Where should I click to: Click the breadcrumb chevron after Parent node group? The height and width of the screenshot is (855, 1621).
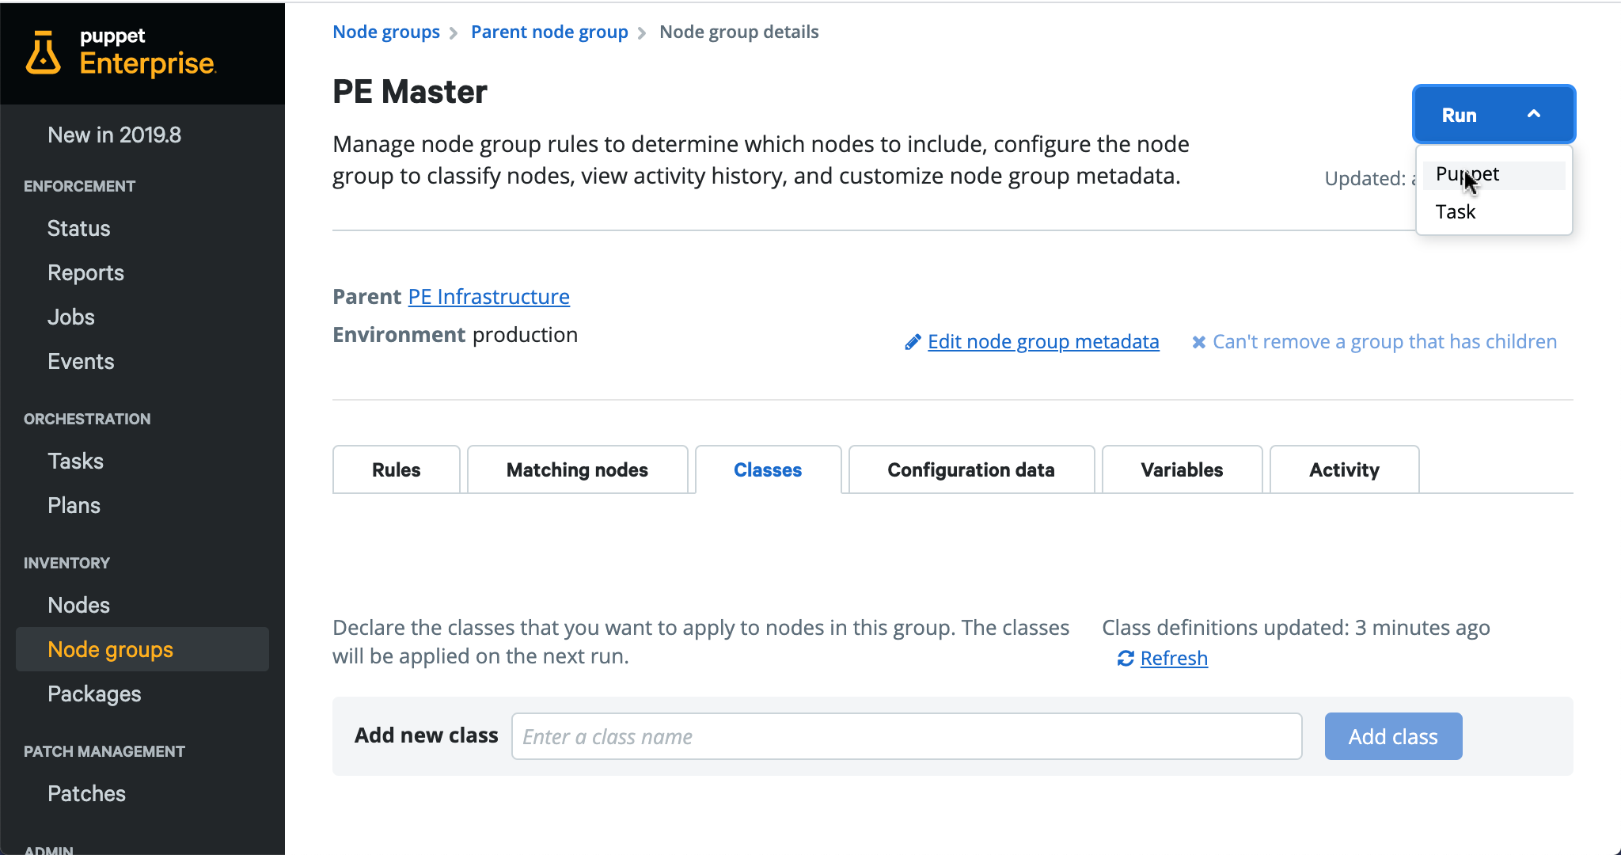pos(642,33)
